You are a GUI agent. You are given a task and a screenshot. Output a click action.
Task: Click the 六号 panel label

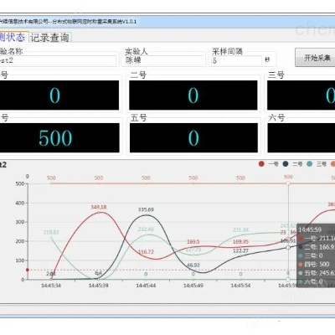(276, 118)
